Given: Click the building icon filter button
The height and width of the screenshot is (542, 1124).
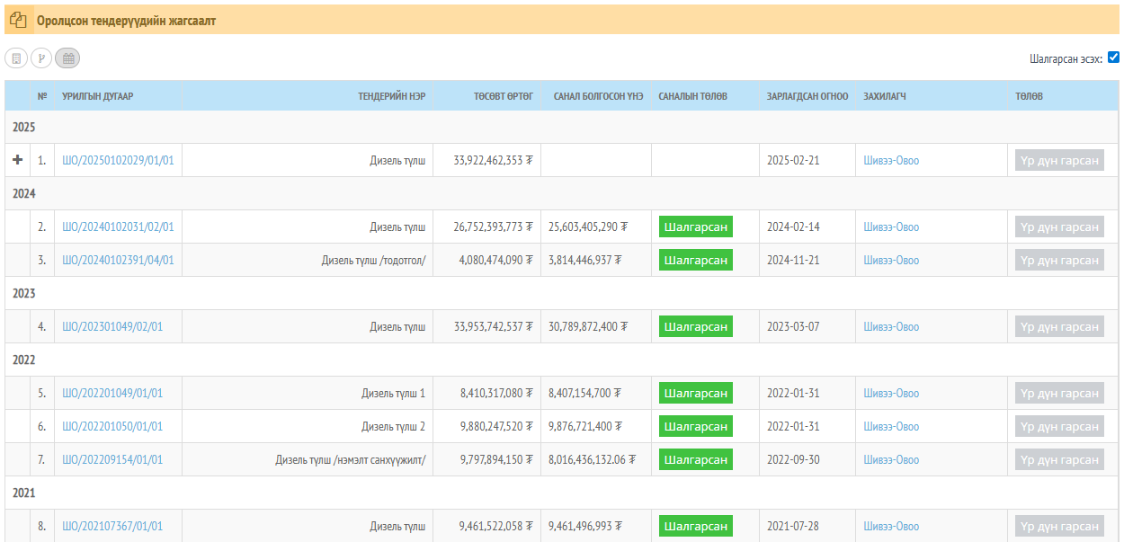Looking at the screenshot, I should (15, 58).
